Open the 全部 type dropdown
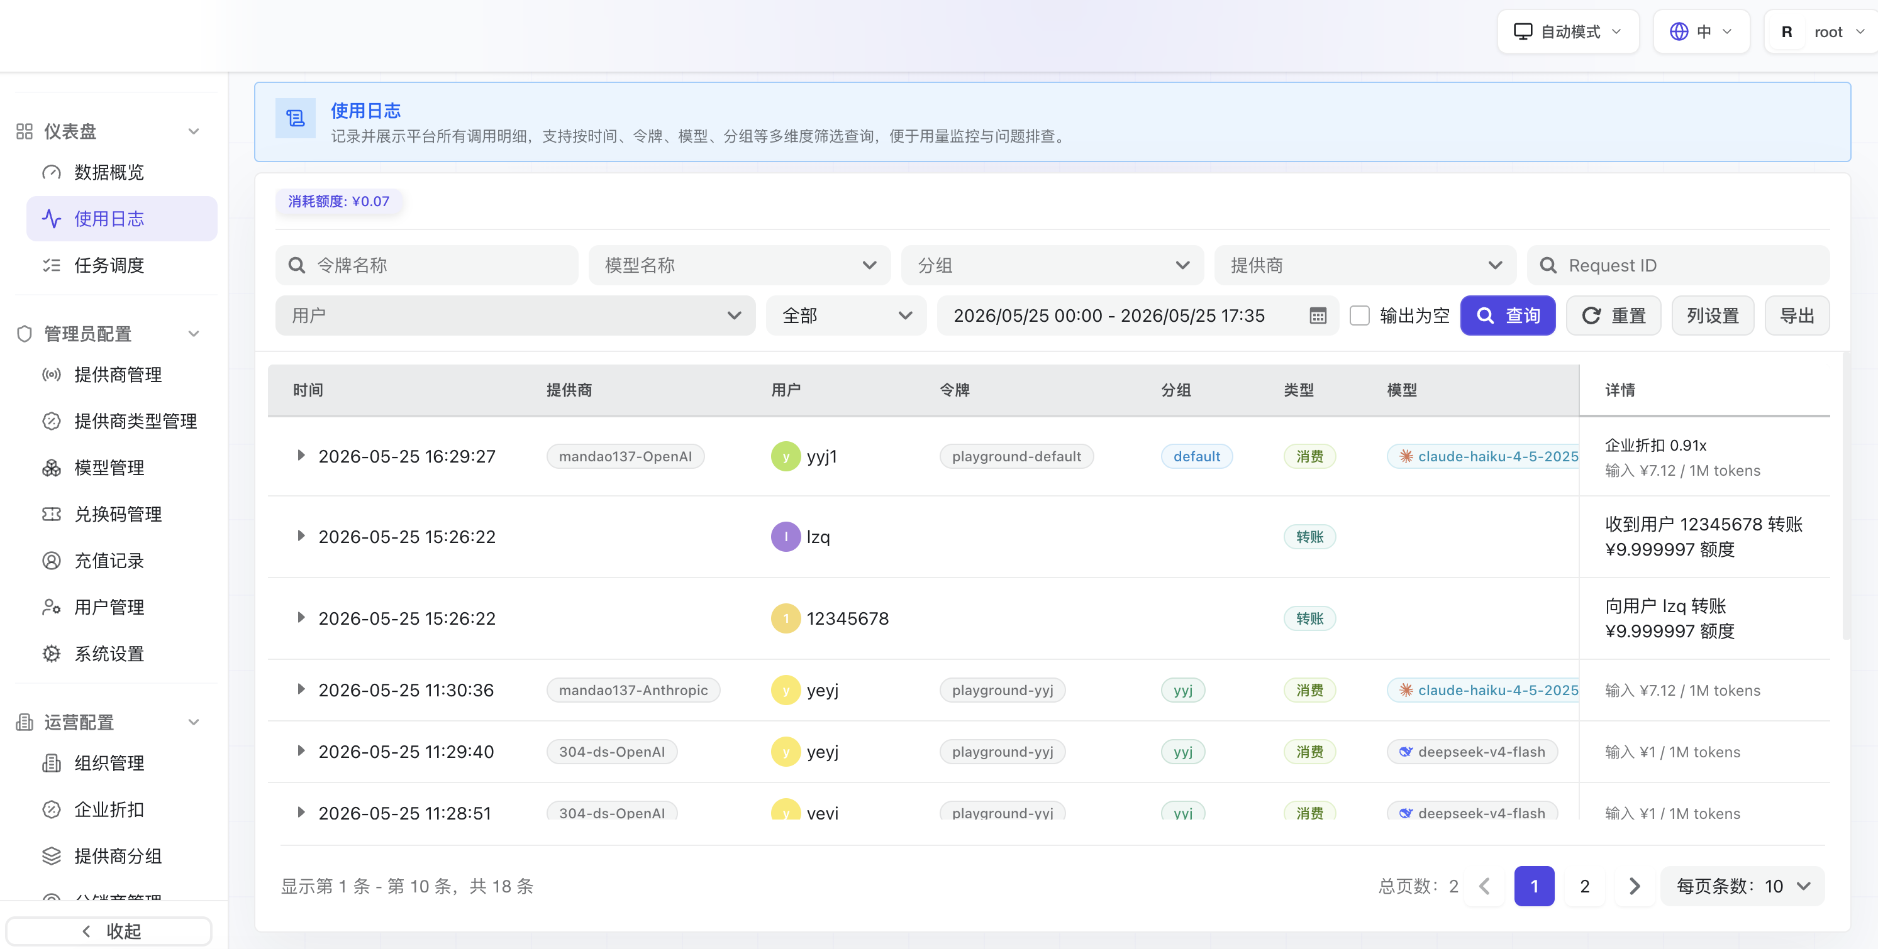 click(846, 315)
